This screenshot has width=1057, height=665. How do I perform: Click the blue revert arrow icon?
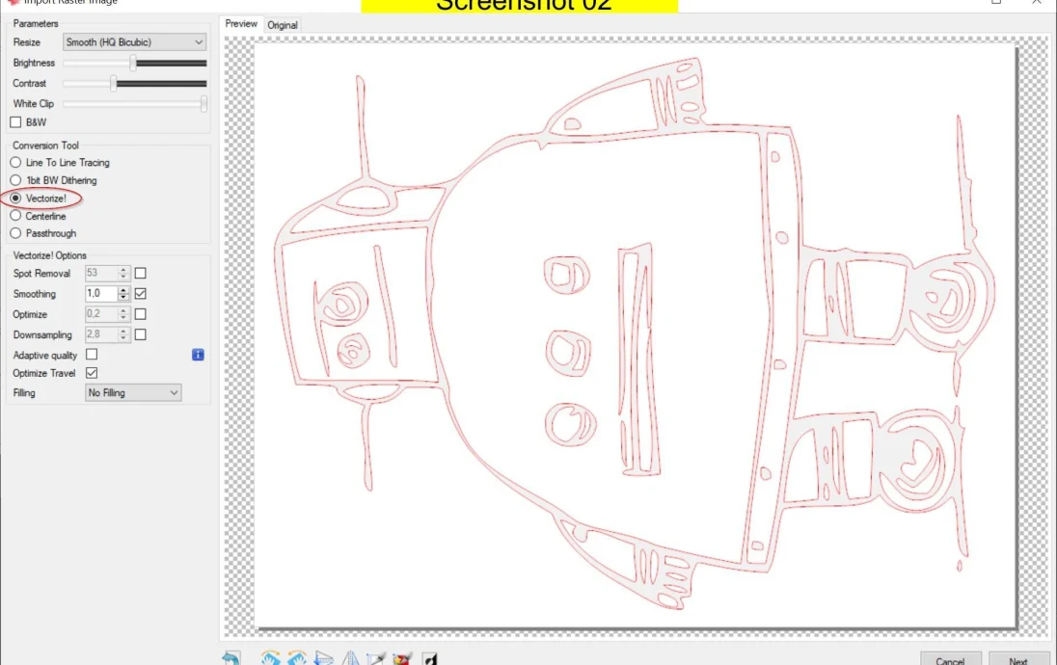(231, 658)
